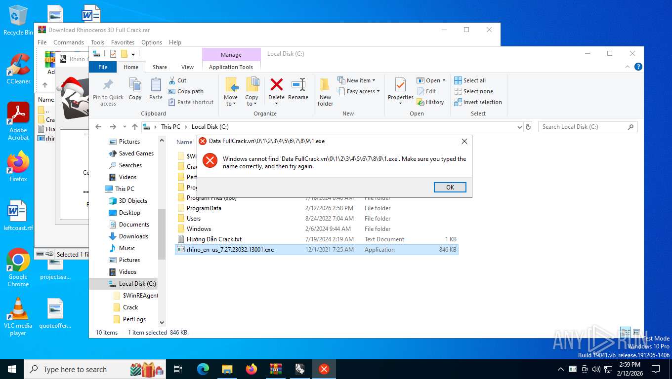Image resolution: width=672 pixels, height=379 pixels.
Task: Open the Move to dropdown
Action: click(x=231, y=100)
